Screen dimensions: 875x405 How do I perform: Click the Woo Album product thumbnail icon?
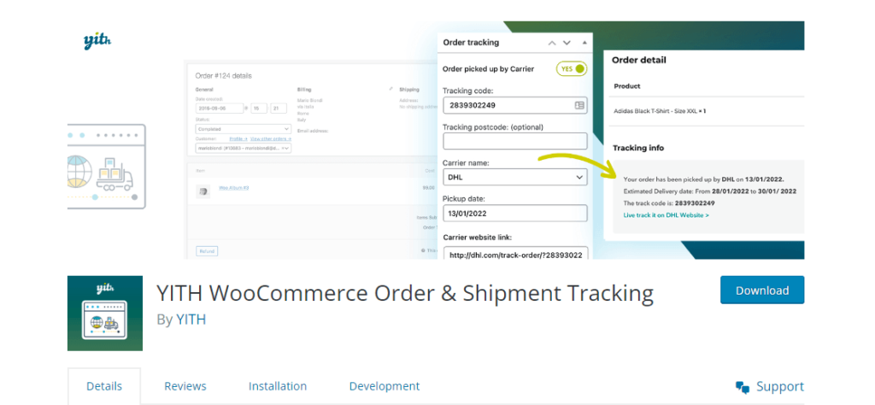coord(203,191)
